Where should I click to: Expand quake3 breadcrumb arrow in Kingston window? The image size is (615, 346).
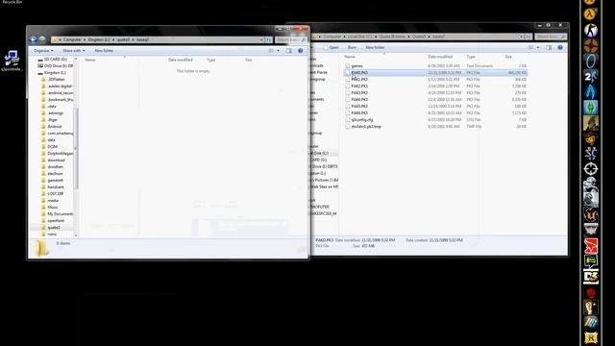133,39
